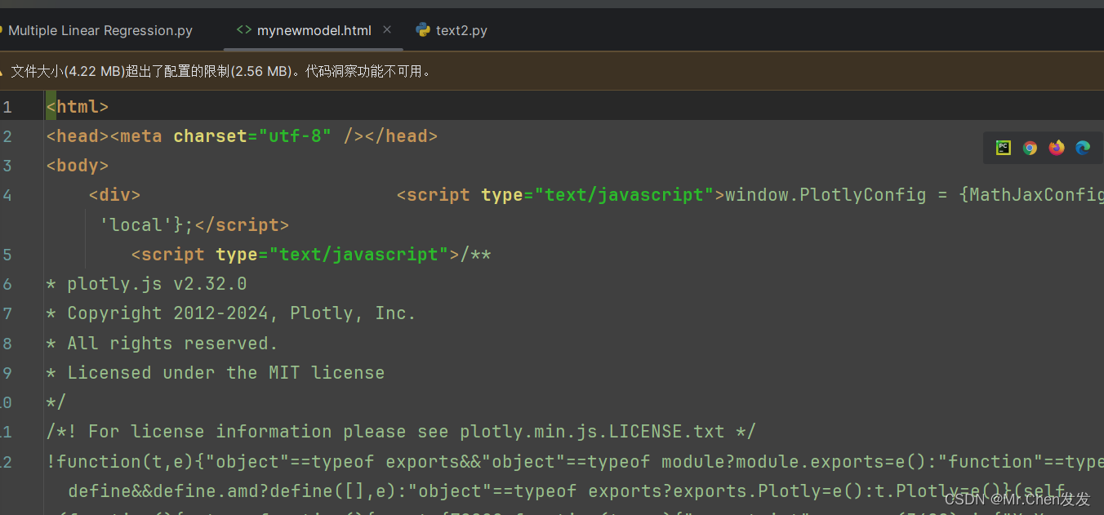1104x515 pixels.
Task: Click line number 1 in gutter
Action: [x=7, y=107]
